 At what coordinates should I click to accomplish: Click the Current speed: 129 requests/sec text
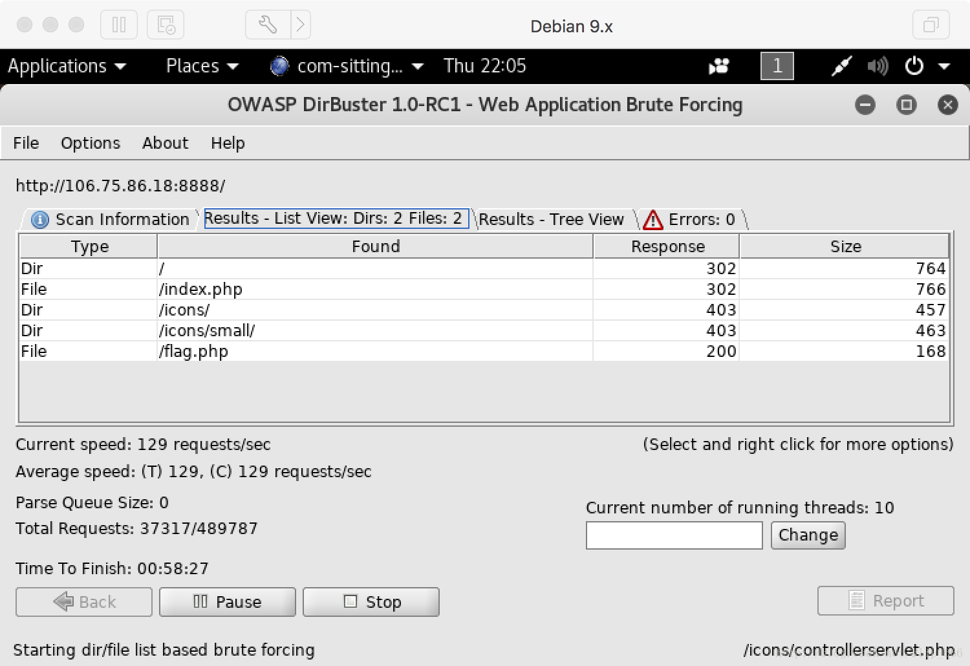pyautogui.click(x=143, y=445)
